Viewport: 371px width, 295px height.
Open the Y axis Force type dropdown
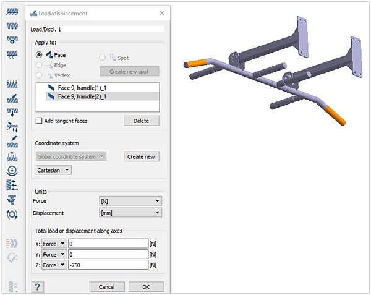tap(54, 254)
